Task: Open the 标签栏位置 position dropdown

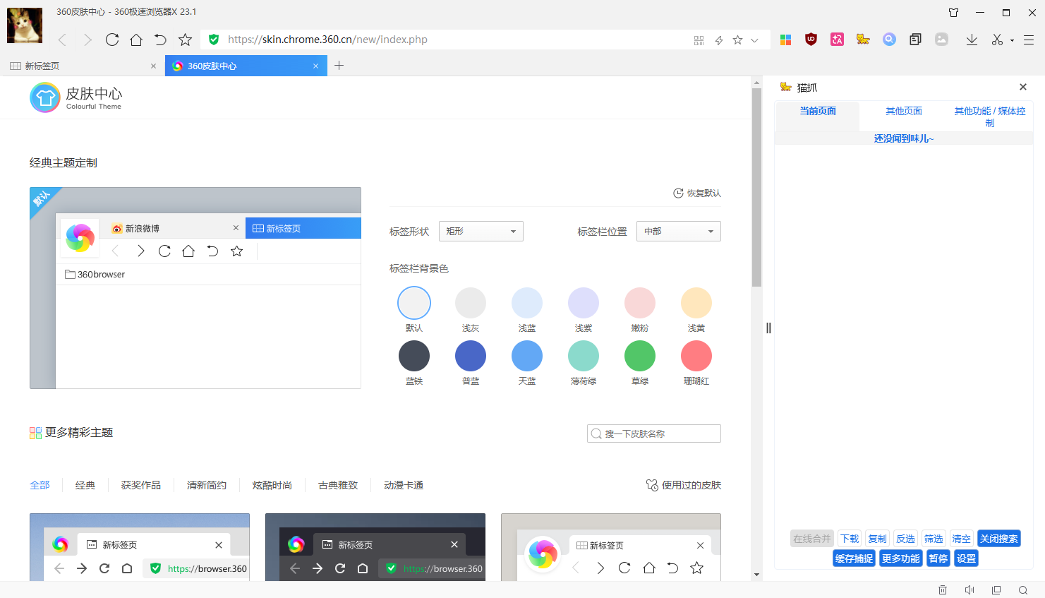Action: tap(678, 231)
